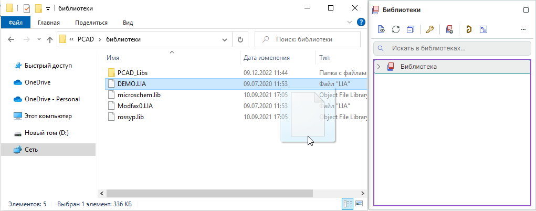Image resolution: width=536 pixels, height=211 pixels.
Task: Click the magnifier icon in the library search box
Action: pyautogui.click(x=381, y=49)
